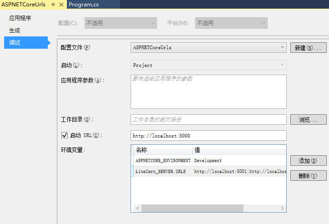The height and width of the screenshot is (224, 329).
Task: Expand the 配置文件 ASPNETCoreUrls dropdown
Action: tap(208, 48)
